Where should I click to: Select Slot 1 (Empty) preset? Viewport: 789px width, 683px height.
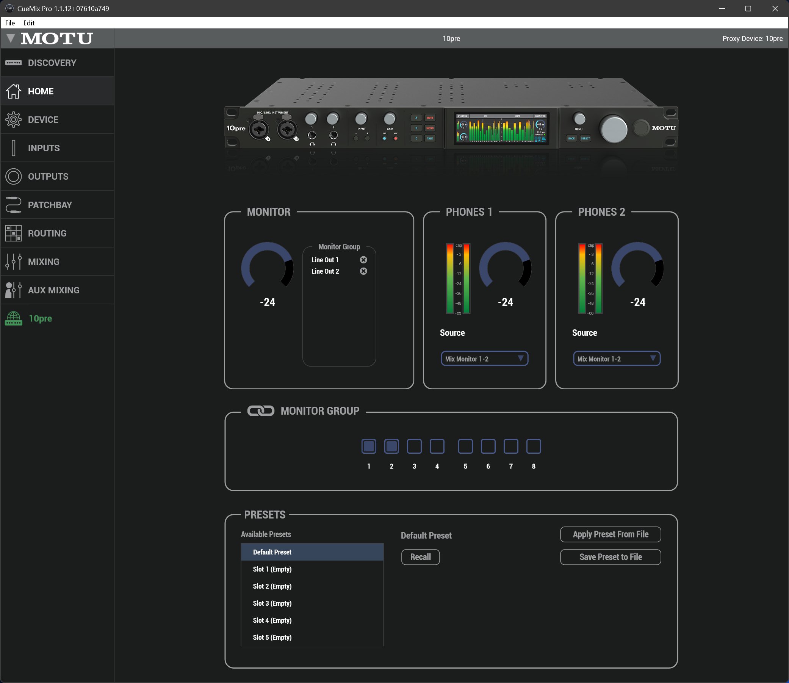pyautogui.click(x=312, y=569)
